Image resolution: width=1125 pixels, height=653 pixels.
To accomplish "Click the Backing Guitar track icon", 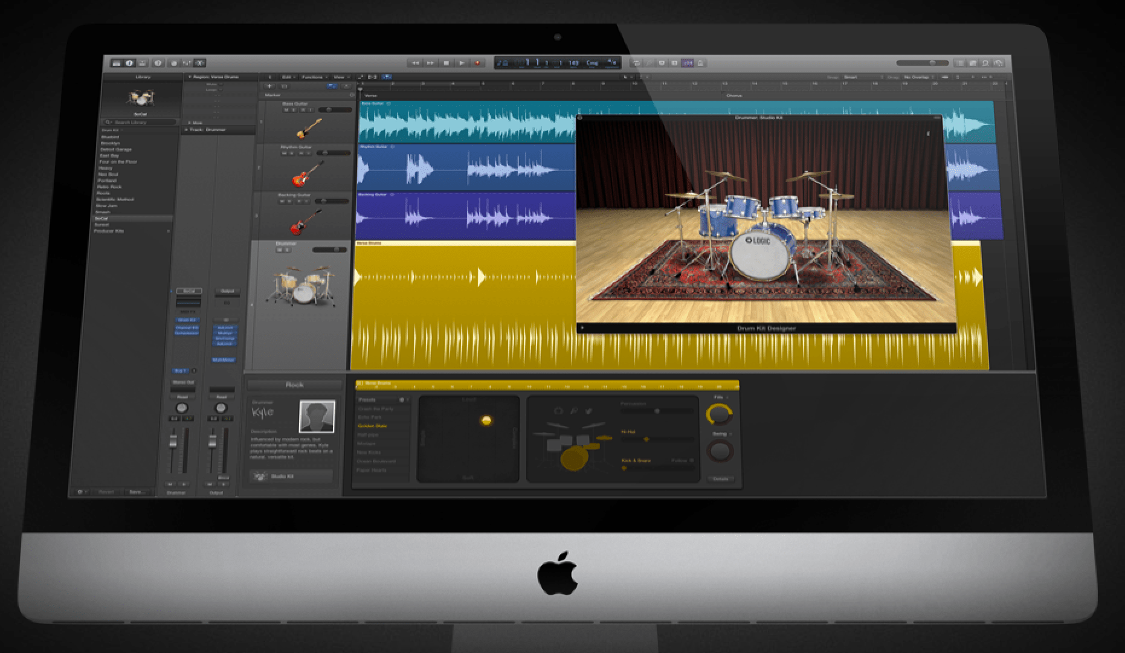I will [305, 222].
